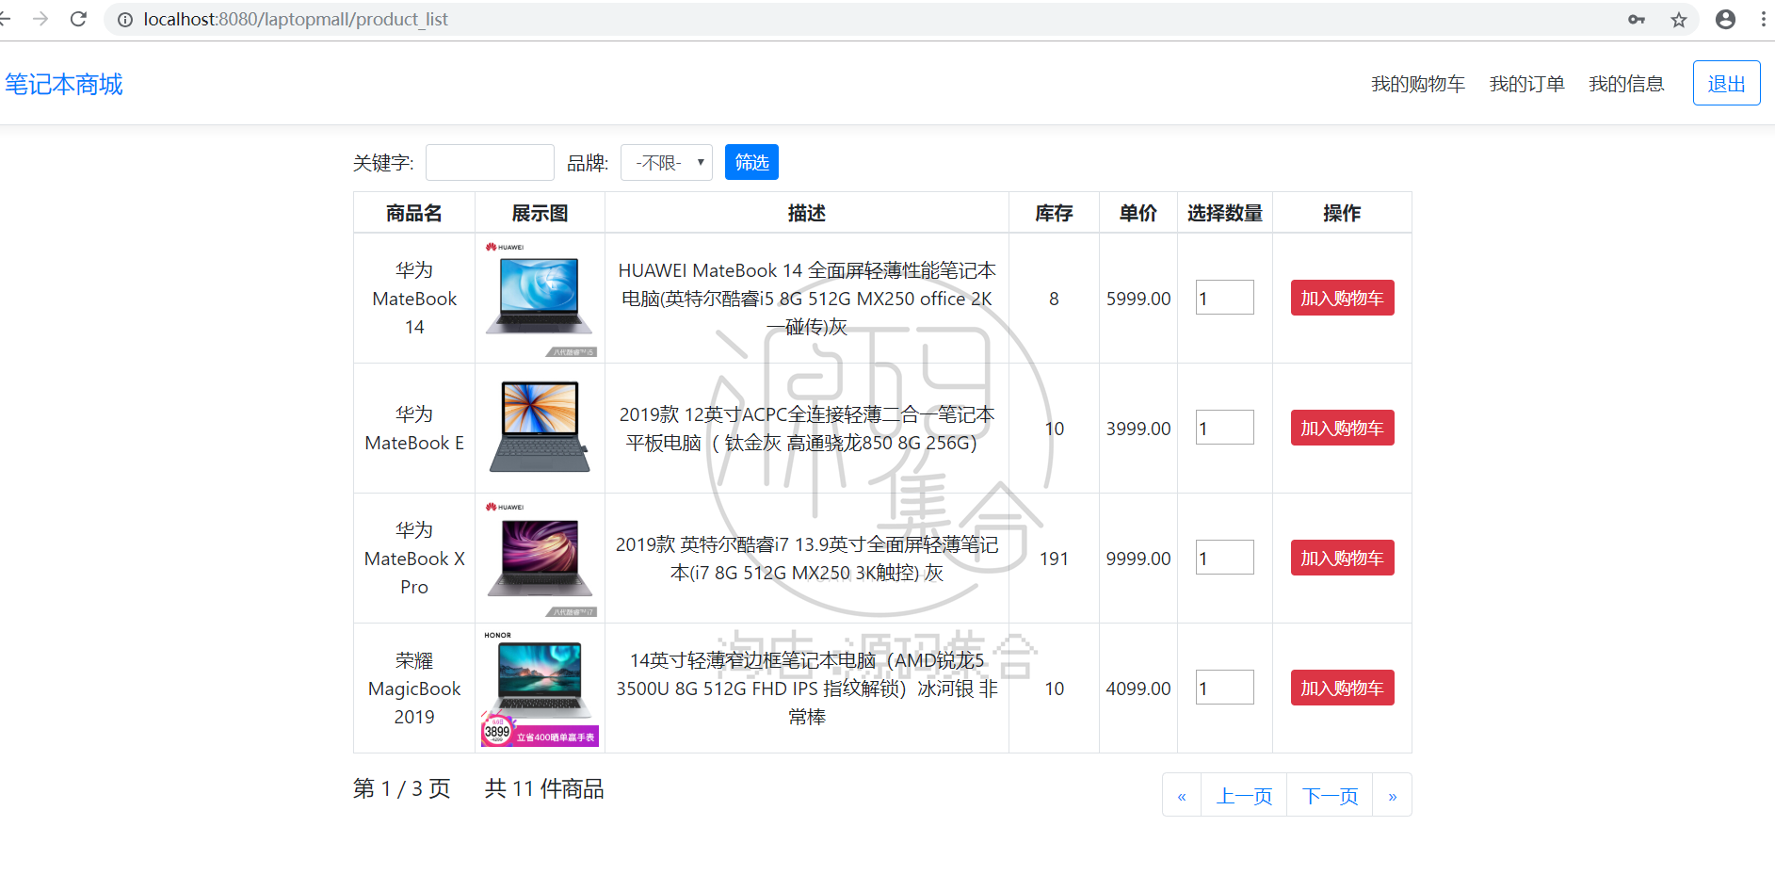Click the product name 荣耀 MagicBook 2019
This screenshot has width=1775, height=875.
[414, 689]
